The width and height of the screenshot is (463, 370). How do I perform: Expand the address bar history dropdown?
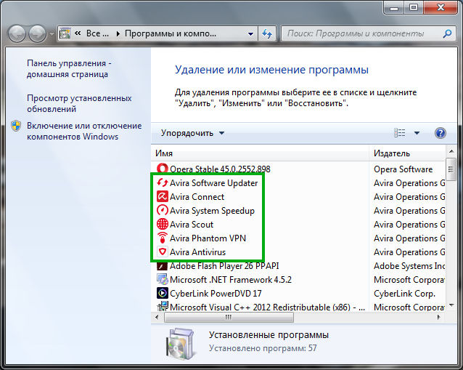click(250, 34)
